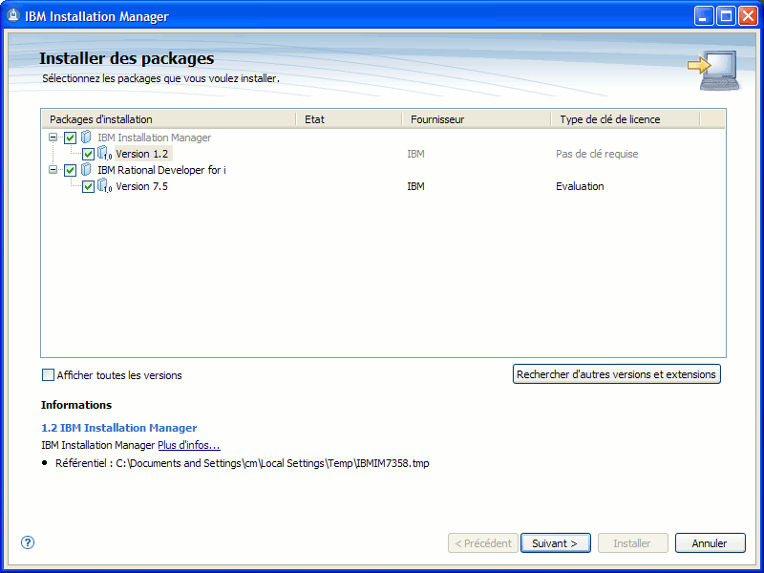Viewport: 764px width, 573px height.
Task: Click the IBM Rational Developer package icon
Action: (x=86, y=170)
